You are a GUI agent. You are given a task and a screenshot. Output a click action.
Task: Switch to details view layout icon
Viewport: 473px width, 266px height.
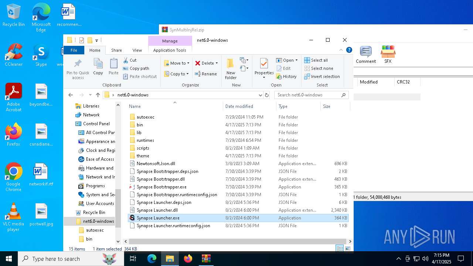(340, 249)
